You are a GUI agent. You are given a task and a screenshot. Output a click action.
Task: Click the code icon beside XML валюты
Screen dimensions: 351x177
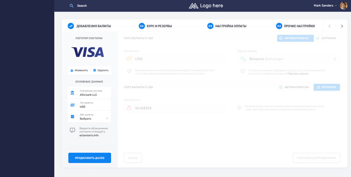pyautogui.click(x=72, y=116)
